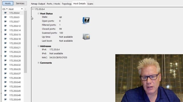
Task: Collapse the Addresses section
Action: (x=39, y=46)
